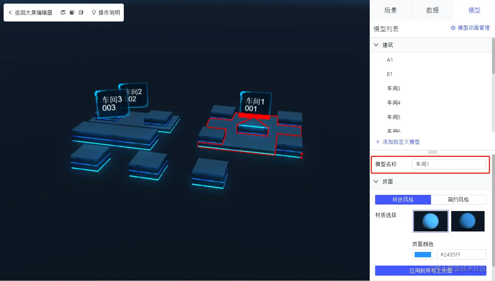Screen dimensions: 495x281
Task: Choose 科技风格 style option
Action: tap(403, 200)
